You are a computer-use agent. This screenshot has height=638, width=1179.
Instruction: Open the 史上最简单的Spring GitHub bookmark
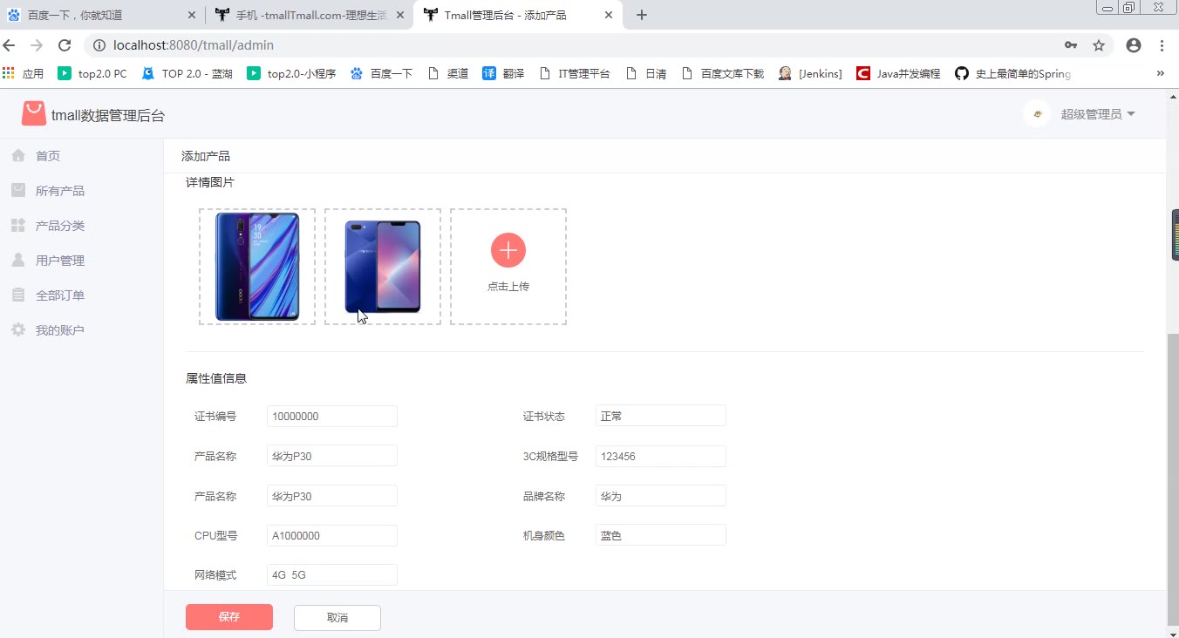(1012, 74)
